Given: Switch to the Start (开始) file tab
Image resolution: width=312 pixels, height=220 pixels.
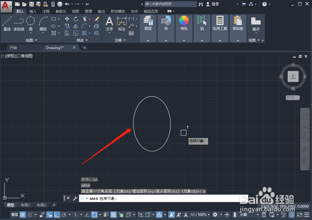Looking at the screenshot, I should click(x=13, y=48).
